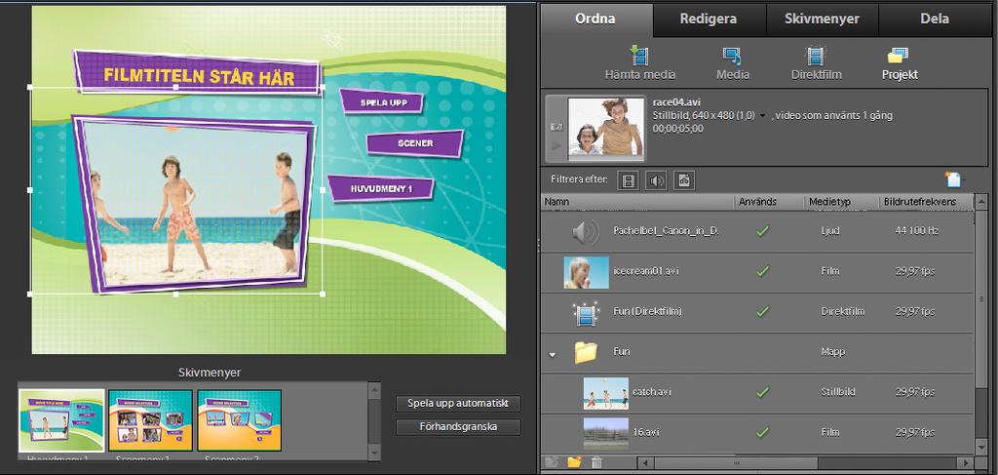Select the catch.avi thumbnail
The width and height of the screenshot is (998, 475).
[x=606, y=393]
